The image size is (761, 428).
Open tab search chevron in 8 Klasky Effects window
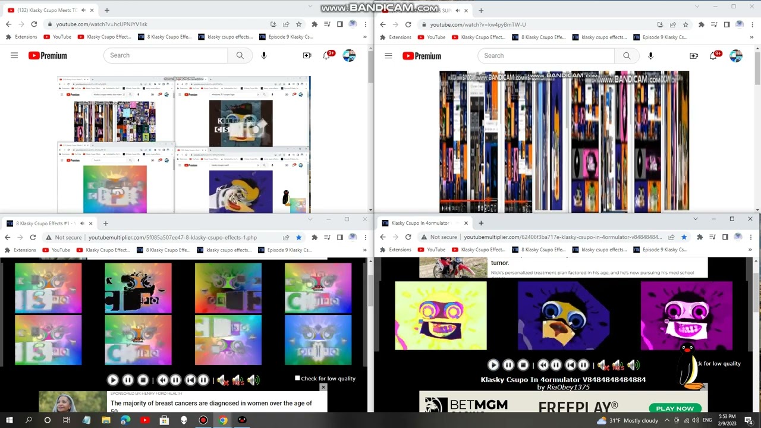(310, 219)
